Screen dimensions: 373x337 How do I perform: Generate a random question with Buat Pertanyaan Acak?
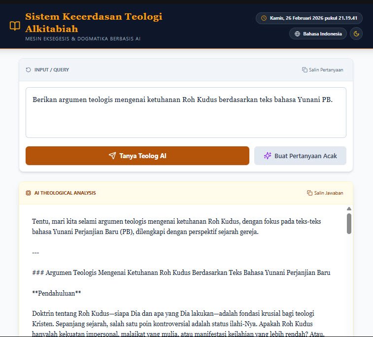coord(300,156)
